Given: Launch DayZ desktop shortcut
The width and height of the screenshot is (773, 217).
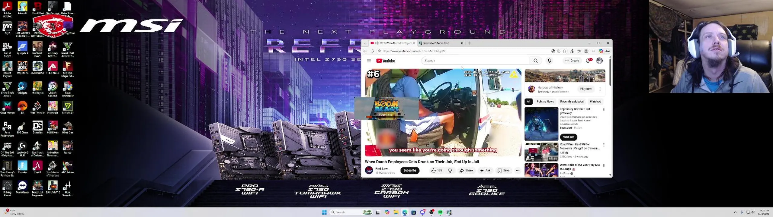Looking at the screenshot, I should pos(7,28).
